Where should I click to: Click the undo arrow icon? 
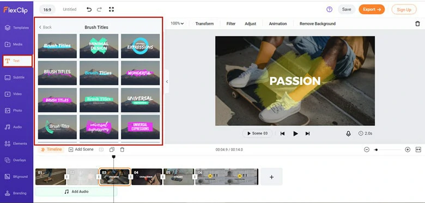coord(89,9)
